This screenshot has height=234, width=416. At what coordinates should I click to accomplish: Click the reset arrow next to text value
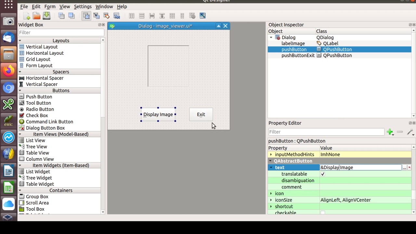click(x=409, y=167)
